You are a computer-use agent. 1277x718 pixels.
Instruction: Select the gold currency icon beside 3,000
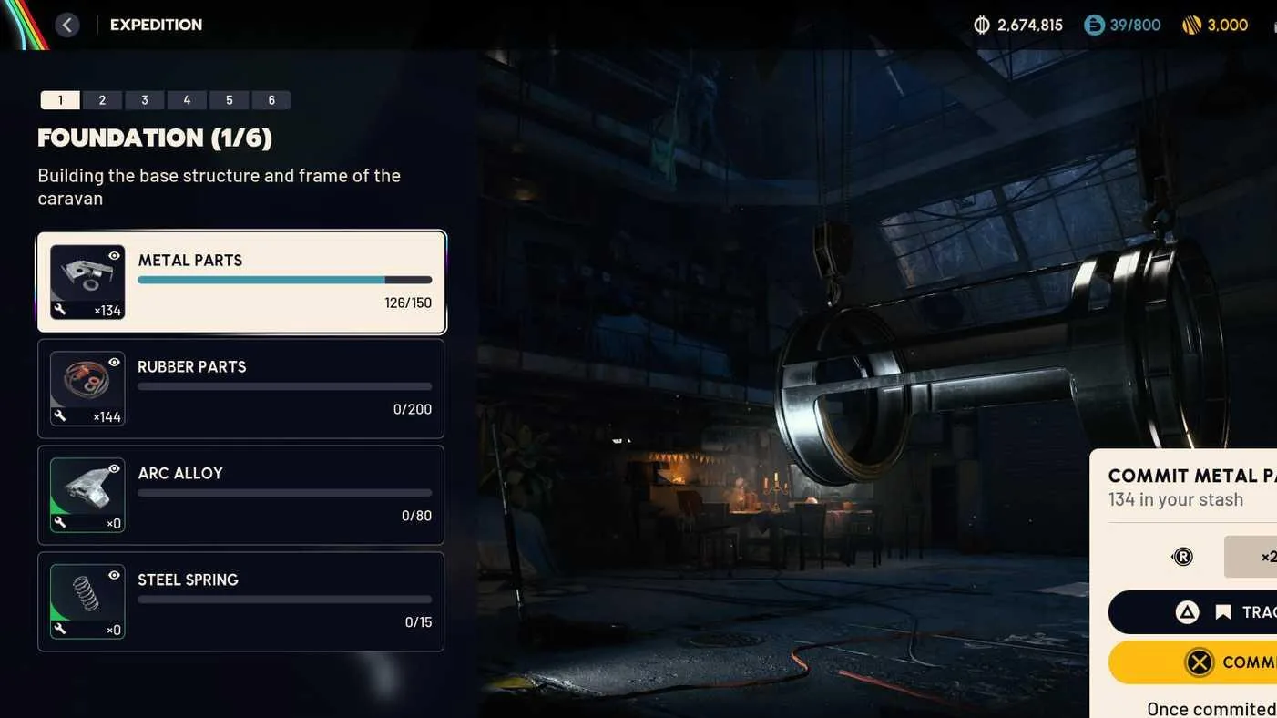pyautogui.click(x=1191, y=25)
